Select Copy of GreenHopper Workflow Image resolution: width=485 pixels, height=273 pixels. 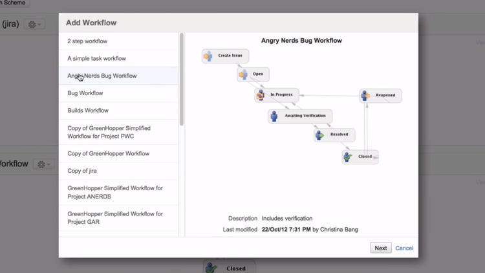click(x=118, y=153)
